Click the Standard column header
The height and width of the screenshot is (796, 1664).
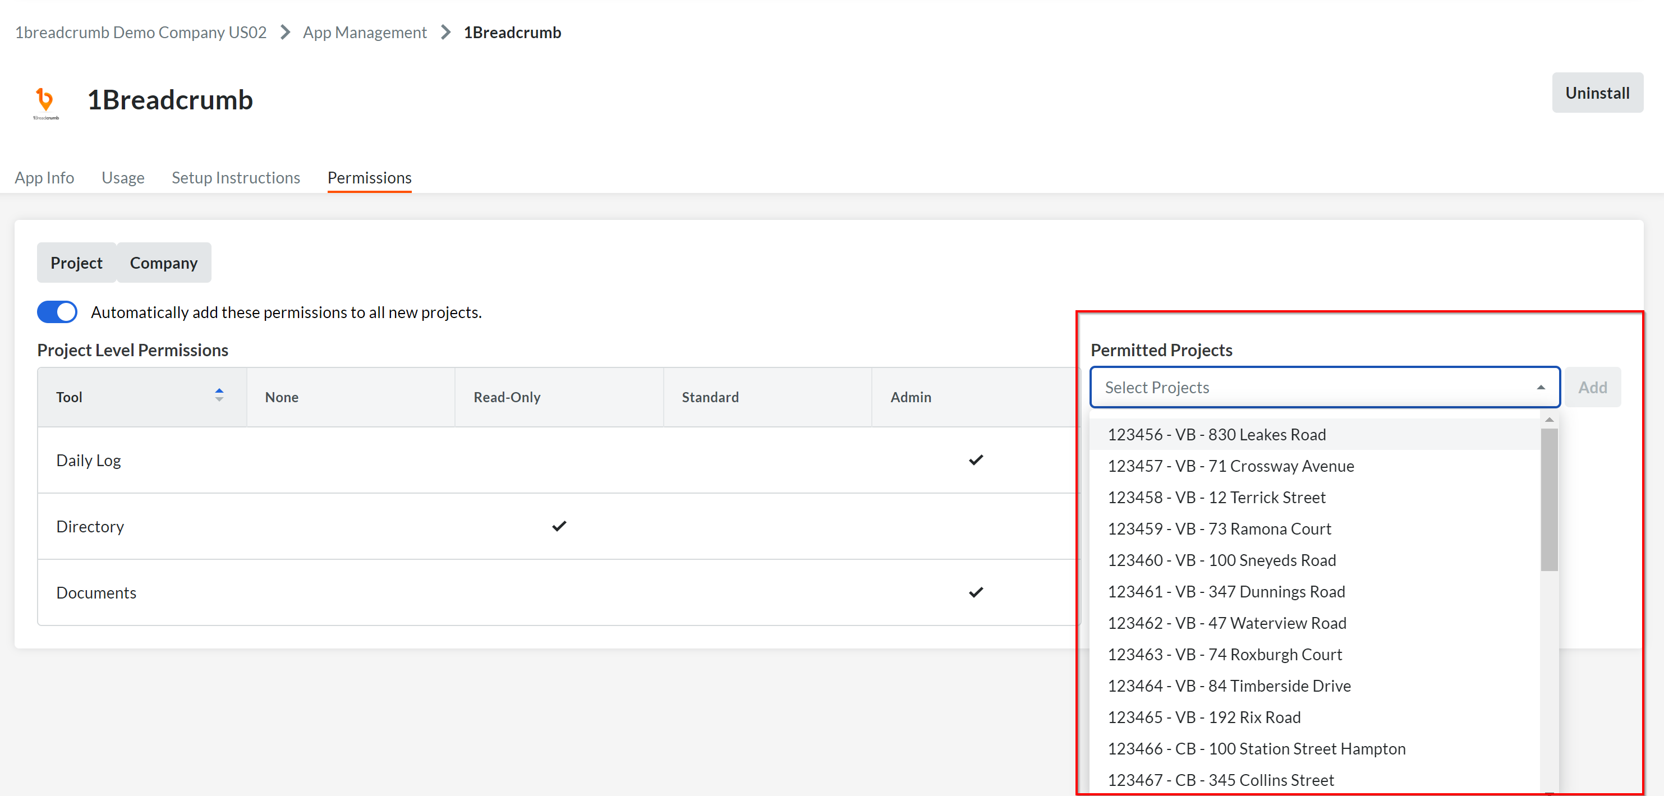point(767,397)
